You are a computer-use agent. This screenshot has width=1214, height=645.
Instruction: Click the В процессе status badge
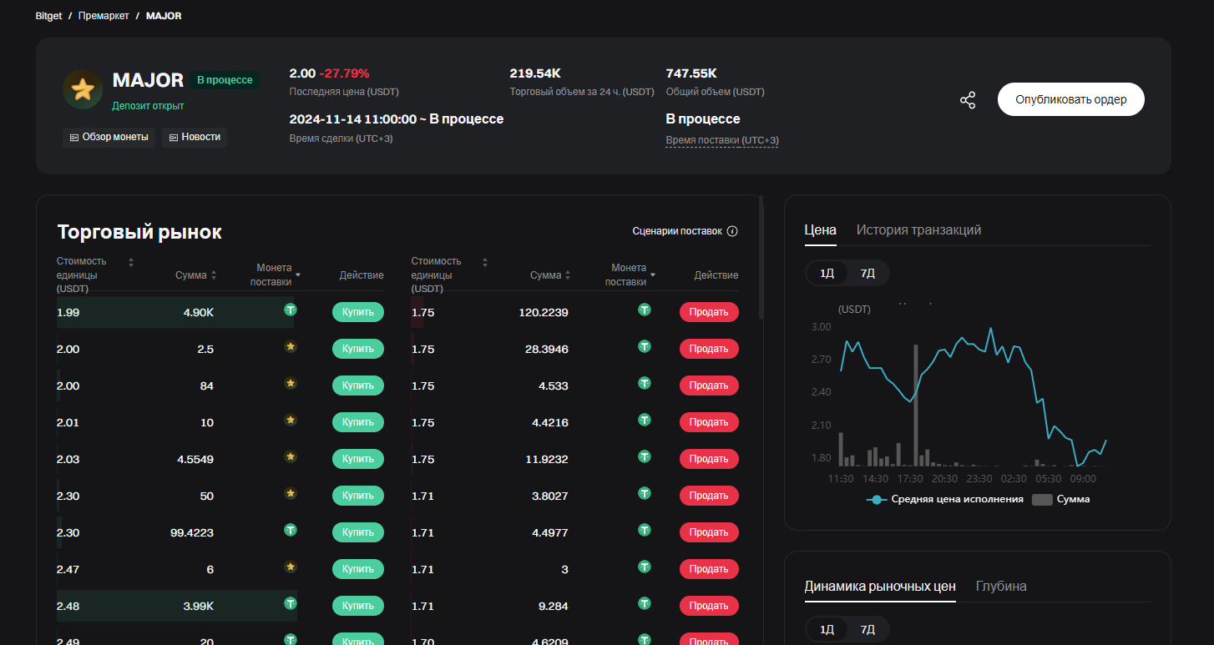pos(225,80)
